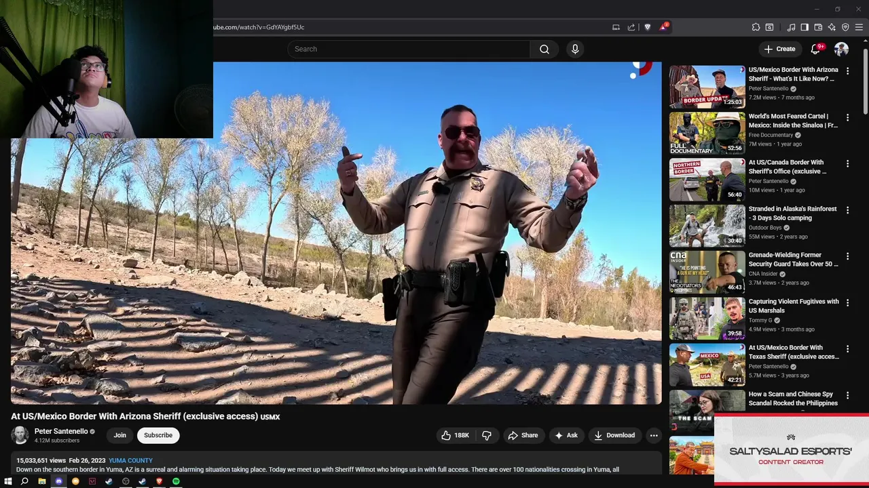Open the thumbnail of the 52:56 cartel documentary
869x488 pixels.
pos(707,133)
